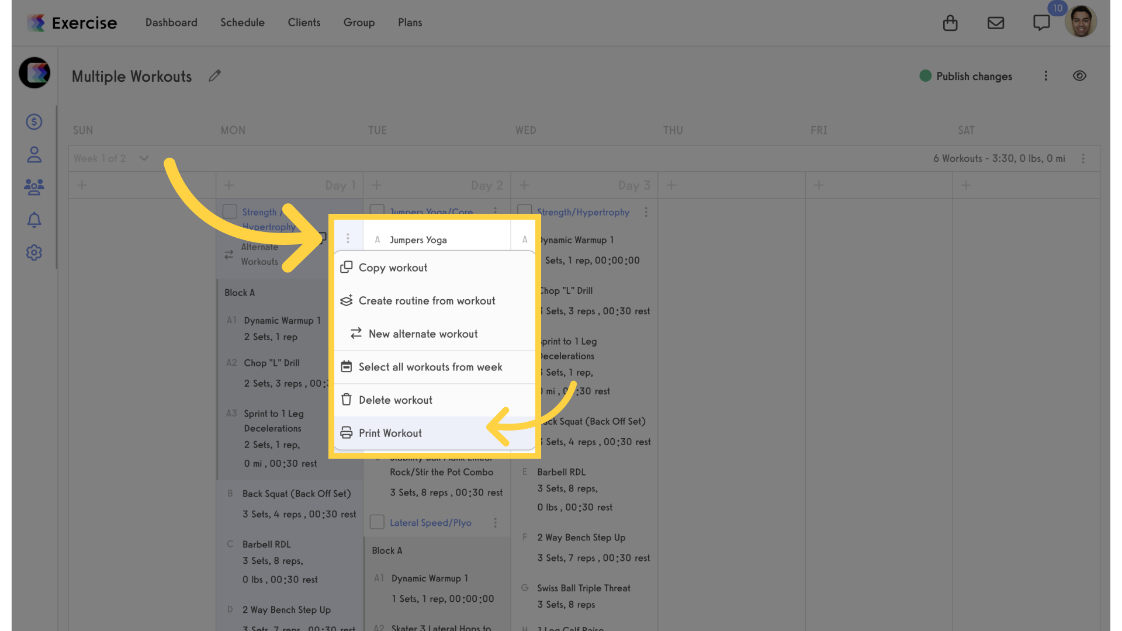Open the groups sidebar icon
This screenshot has height=631, width=1122.
click(x=34, y=187)
